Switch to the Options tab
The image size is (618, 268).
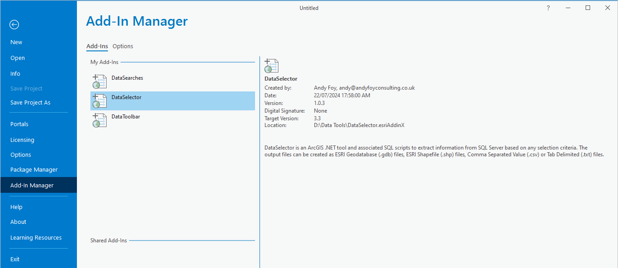tap(123, 46)
